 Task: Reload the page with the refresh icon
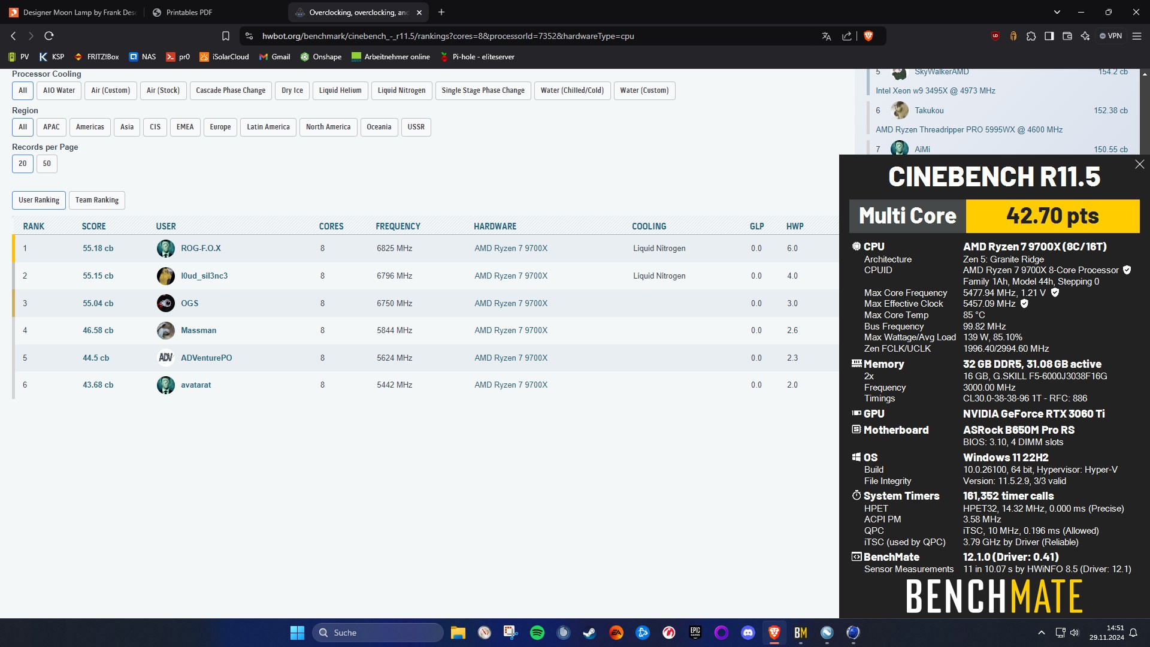49,36
